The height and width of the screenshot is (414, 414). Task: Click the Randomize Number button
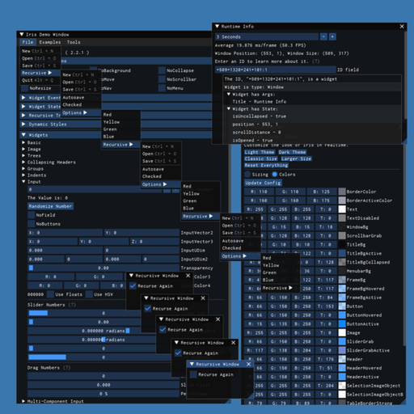[50, 206]
